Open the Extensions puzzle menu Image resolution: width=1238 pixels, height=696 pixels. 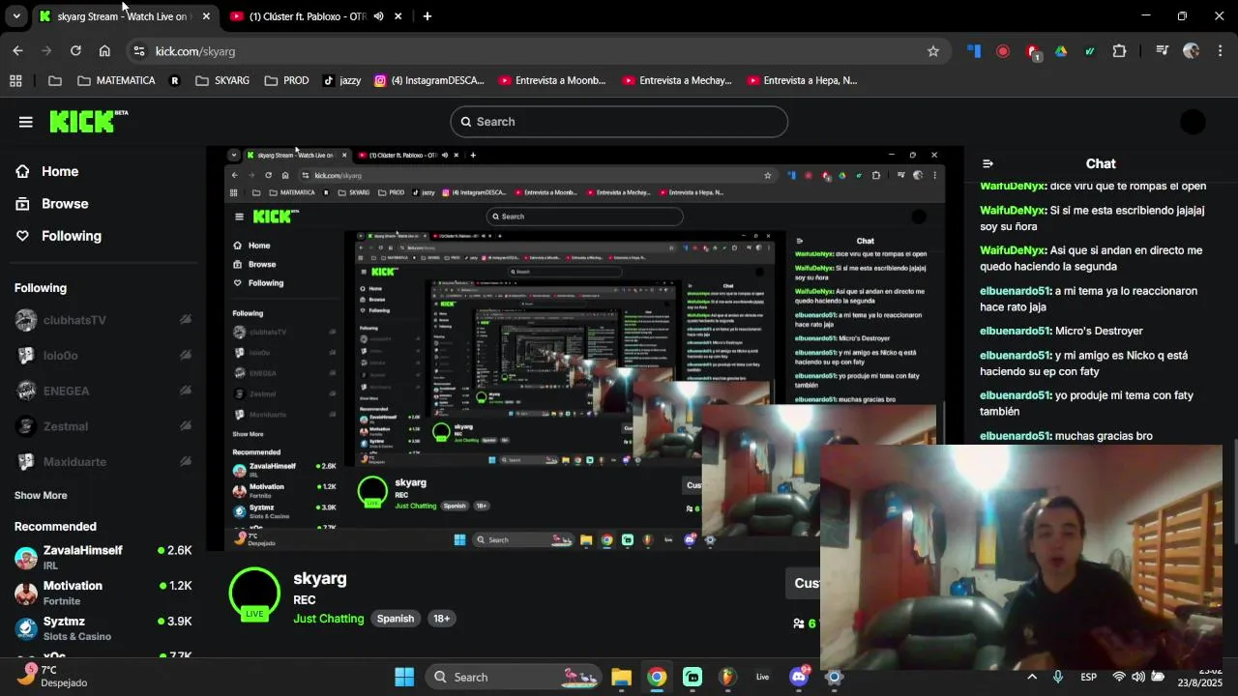tap(1119, 51)
